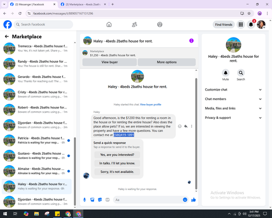
Task: Click the taskbar clock showing 3:41 PM
Action: (x=254, y=214)
